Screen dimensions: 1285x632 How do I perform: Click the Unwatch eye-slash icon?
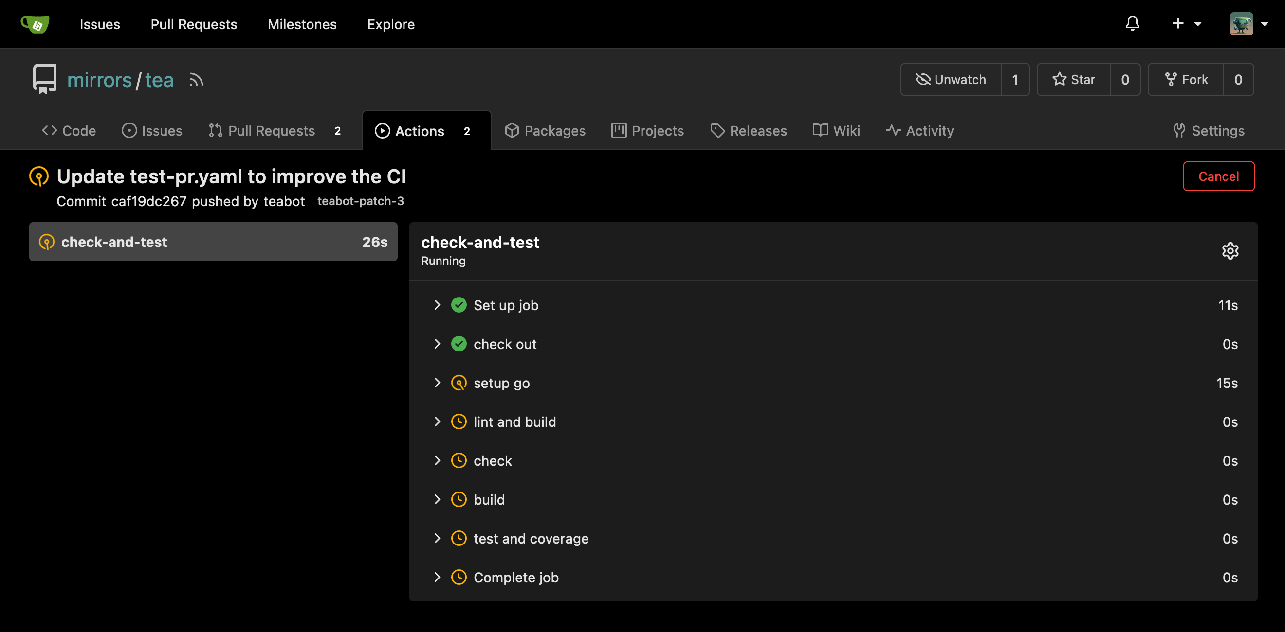923,79
